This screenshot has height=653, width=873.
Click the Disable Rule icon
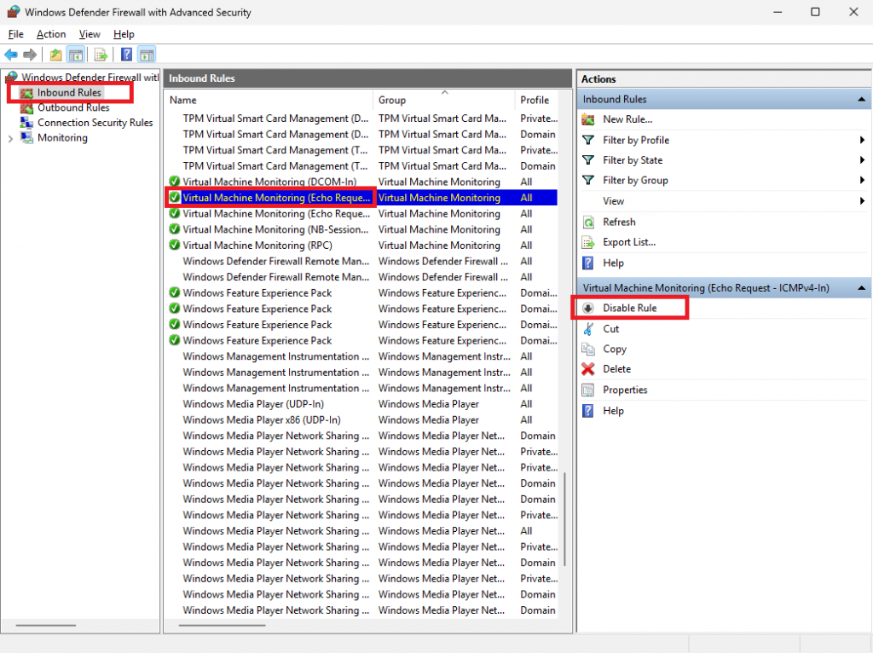588,308
